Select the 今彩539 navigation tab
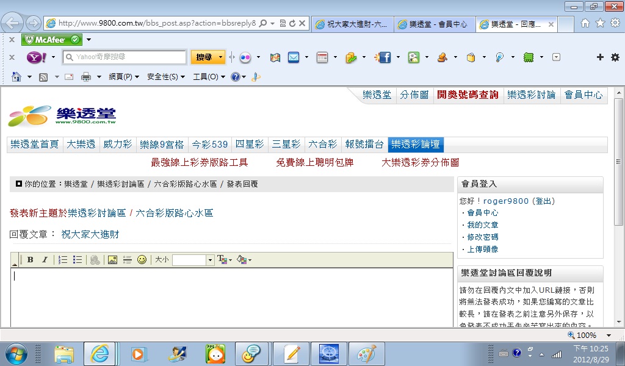Screen dimensions: 625x366 209,145
